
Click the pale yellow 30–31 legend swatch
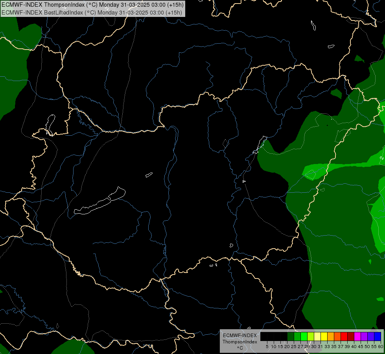click(x=317, y=336)
